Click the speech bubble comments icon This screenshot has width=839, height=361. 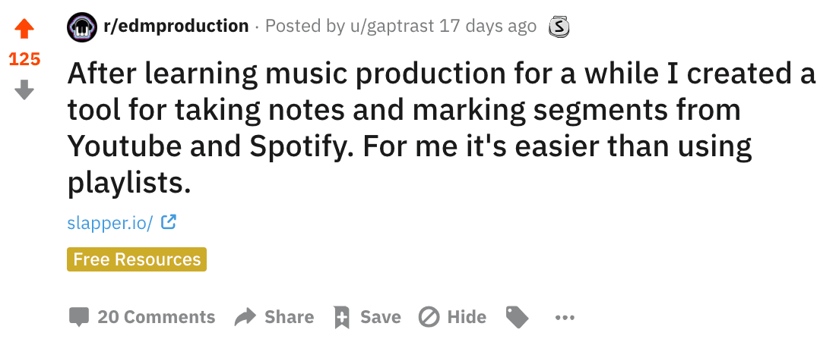(79, 317)
